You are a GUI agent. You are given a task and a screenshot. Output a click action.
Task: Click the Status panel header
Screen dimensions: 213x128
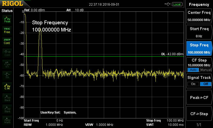point(7,11)
